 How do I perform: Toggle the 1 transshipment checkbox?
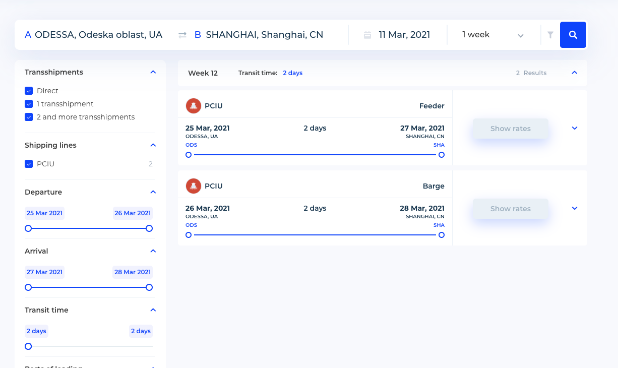click(29, 104)
